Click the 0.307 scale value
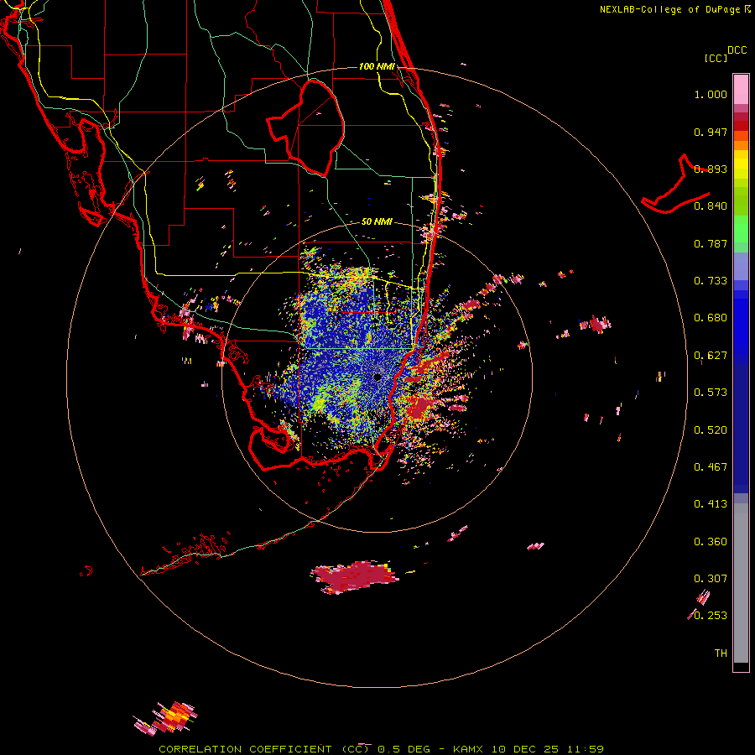The image size is (755, 755). coord(711,579)
